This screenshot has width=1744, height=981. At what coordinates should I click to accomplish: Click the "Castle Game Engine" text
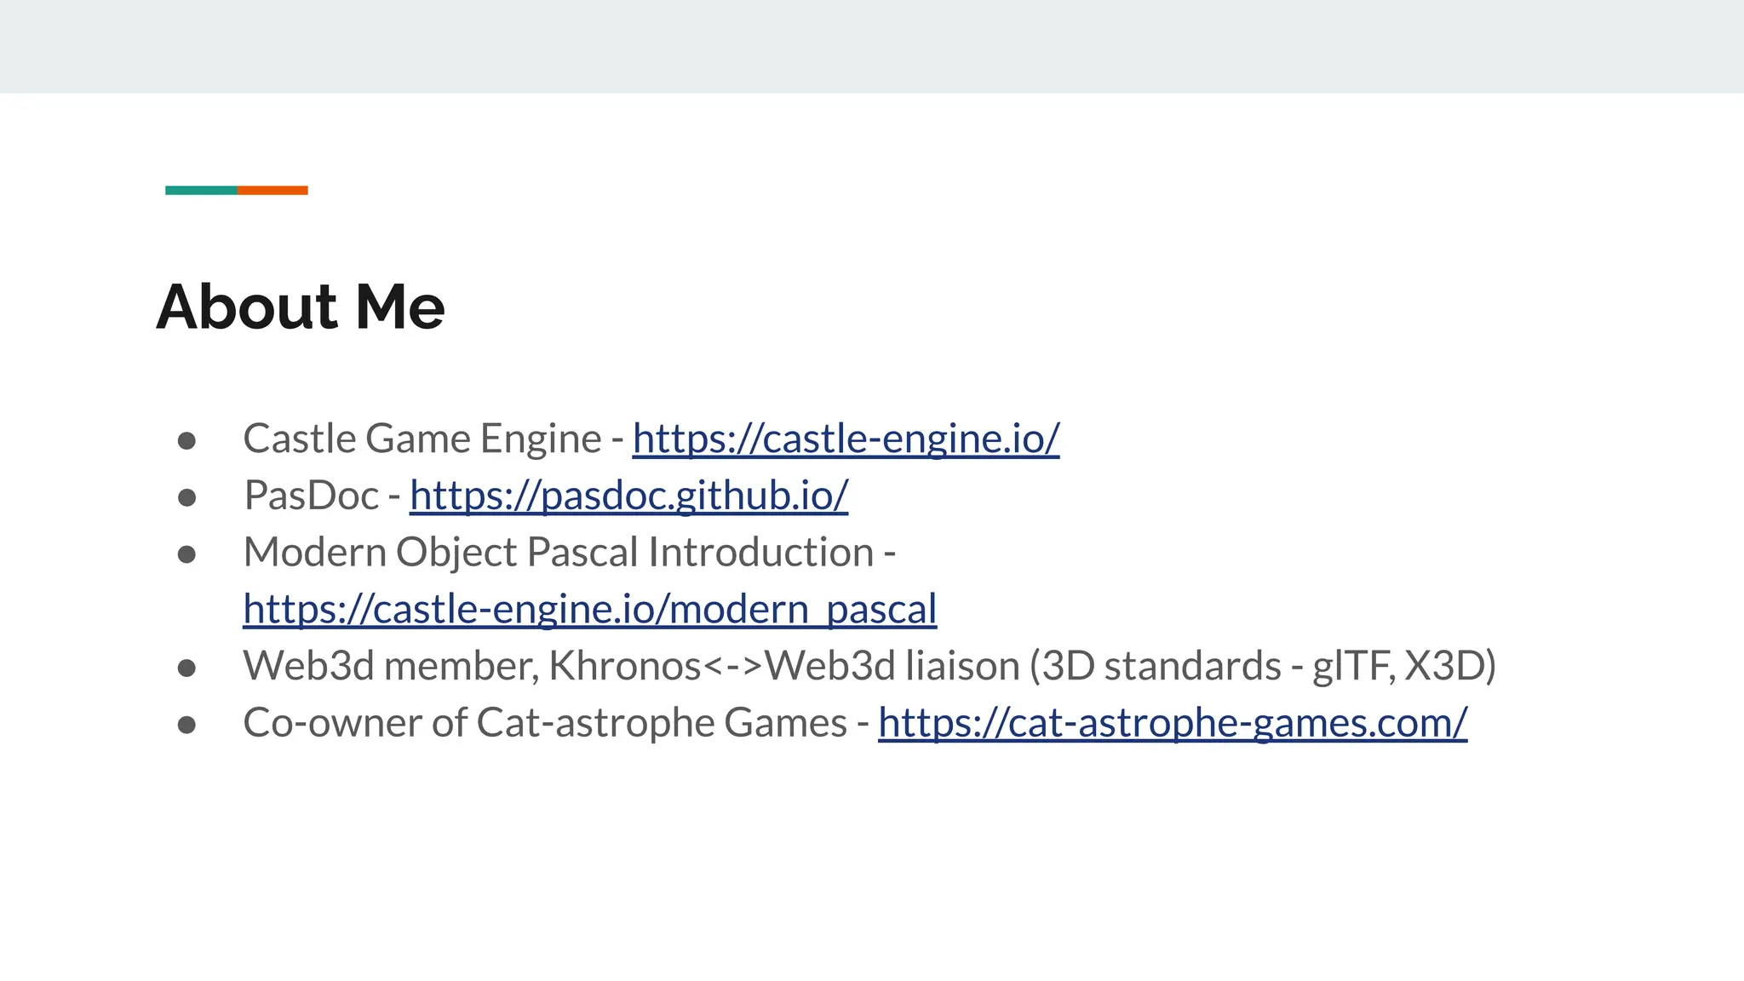(422, 439)
